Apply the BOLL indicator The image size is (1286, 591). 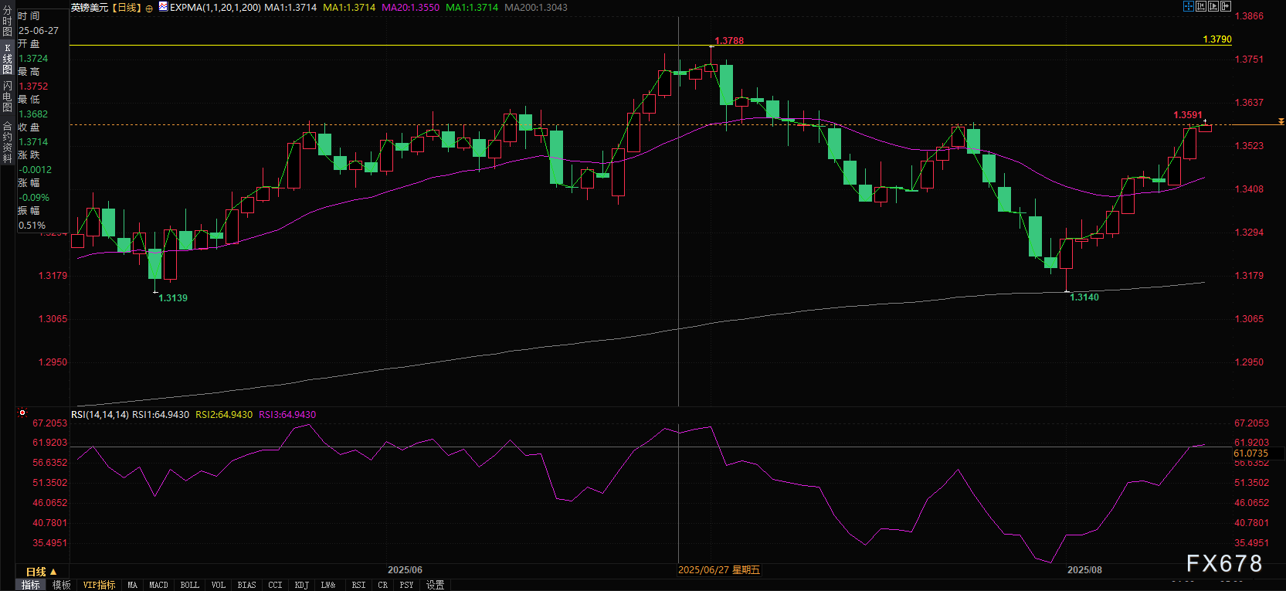189,585
